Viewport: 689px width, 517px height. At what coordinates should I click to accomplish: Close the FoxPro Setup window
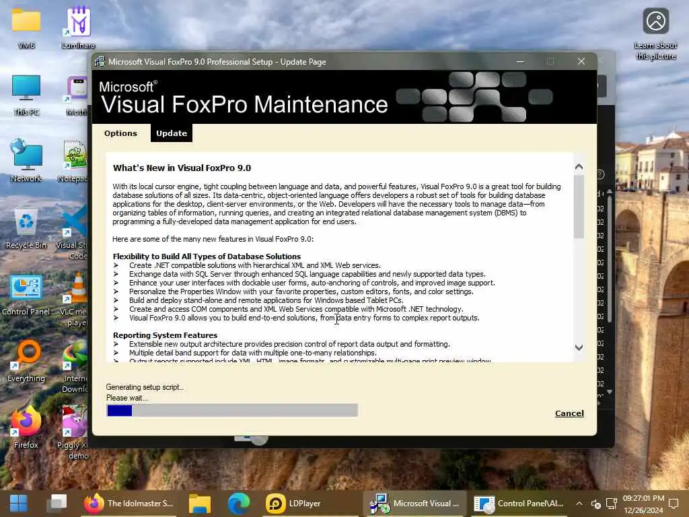581,61
